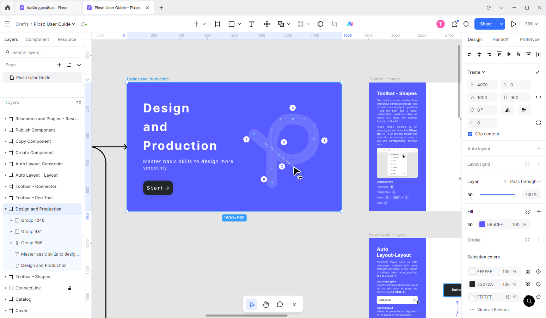The height and width of the screenshot is (318, 546).
Task: Open the Pixso AI icon
Action: (350, 24)
